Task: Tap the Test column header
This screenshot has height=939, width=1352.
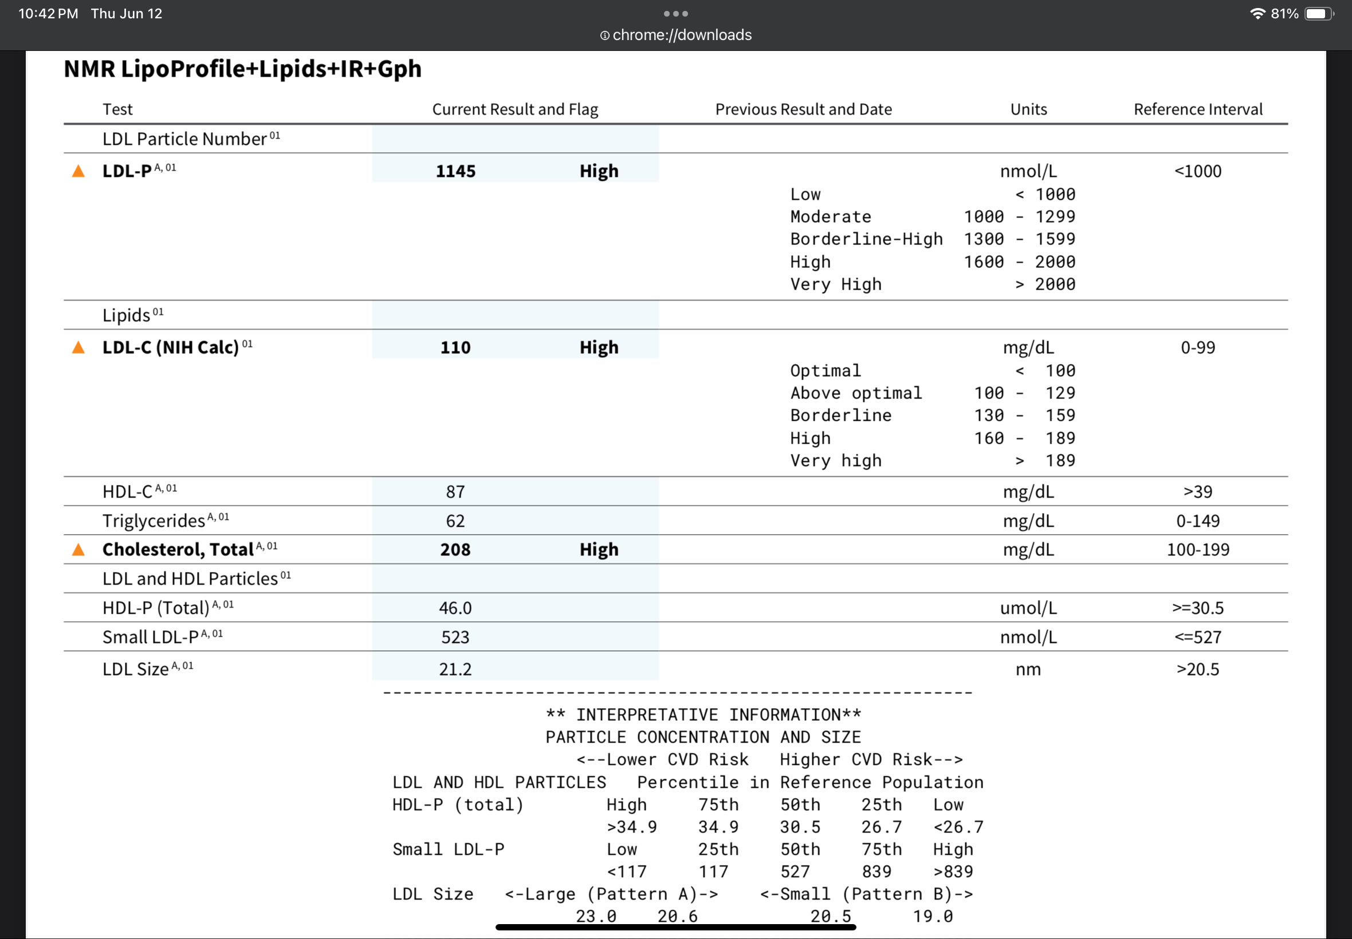Action: coord(117,109)
